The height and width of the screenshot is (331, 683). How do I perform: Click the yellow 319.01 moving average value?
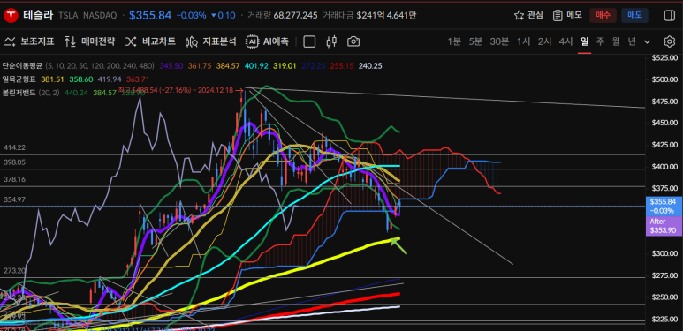pyautogui.click(x=285, y=66)
